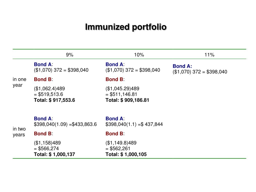Select the $433,863.6 Bond A calculation
256x192 pixels.
[65, 124]
